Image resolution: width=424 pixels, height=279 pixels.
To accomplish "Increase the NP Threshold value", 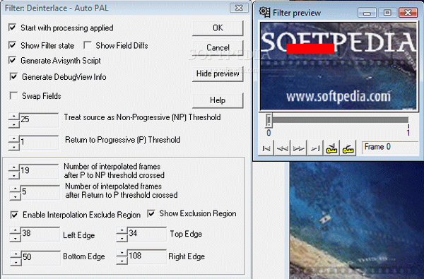I will [13, 117].
